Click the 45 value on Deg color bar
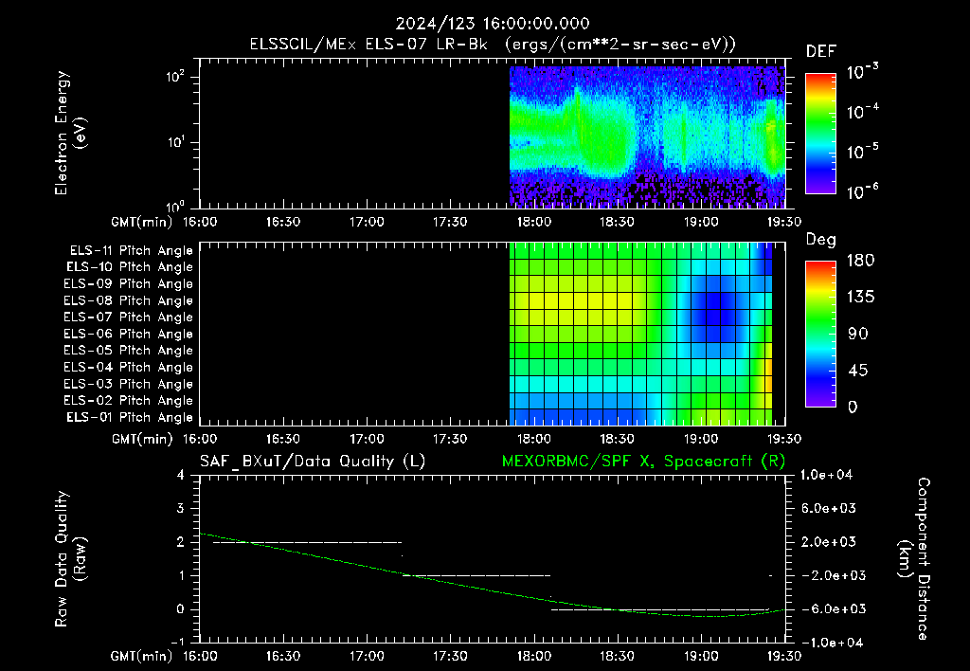970x671 pixels. (858, 371)
